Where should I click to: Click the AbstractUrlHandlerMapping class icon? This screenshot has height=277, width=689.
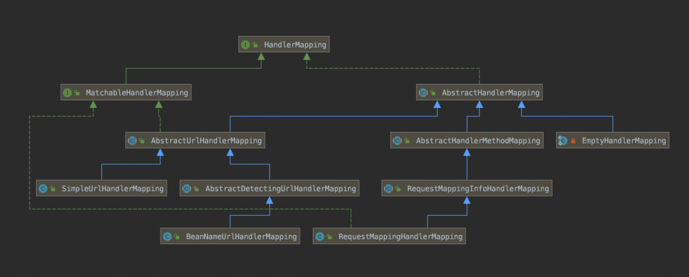(x=132, y=140)
